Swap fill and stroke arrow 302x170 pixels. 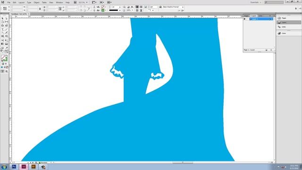pyautogui.click(x=7, y=56)
